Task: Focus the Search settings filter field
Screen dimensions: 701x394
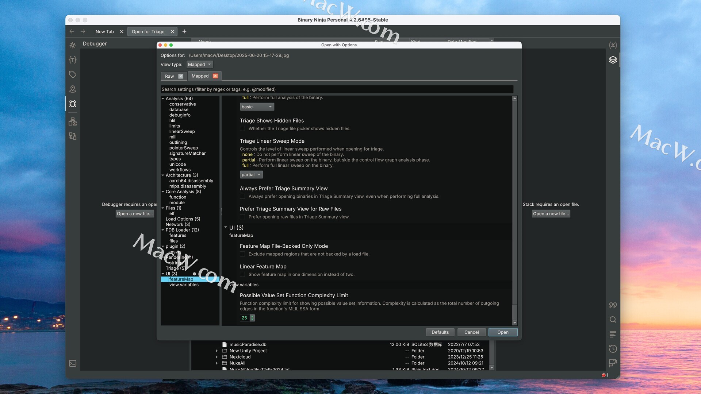Action: click(x=337, y=89)
